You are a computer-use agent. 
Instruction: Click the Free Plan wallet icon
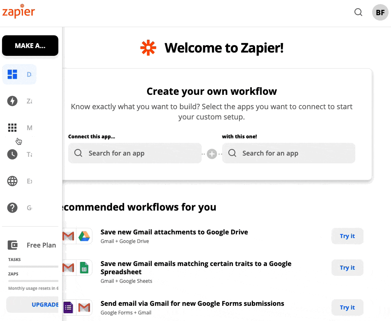click(13, 245)
